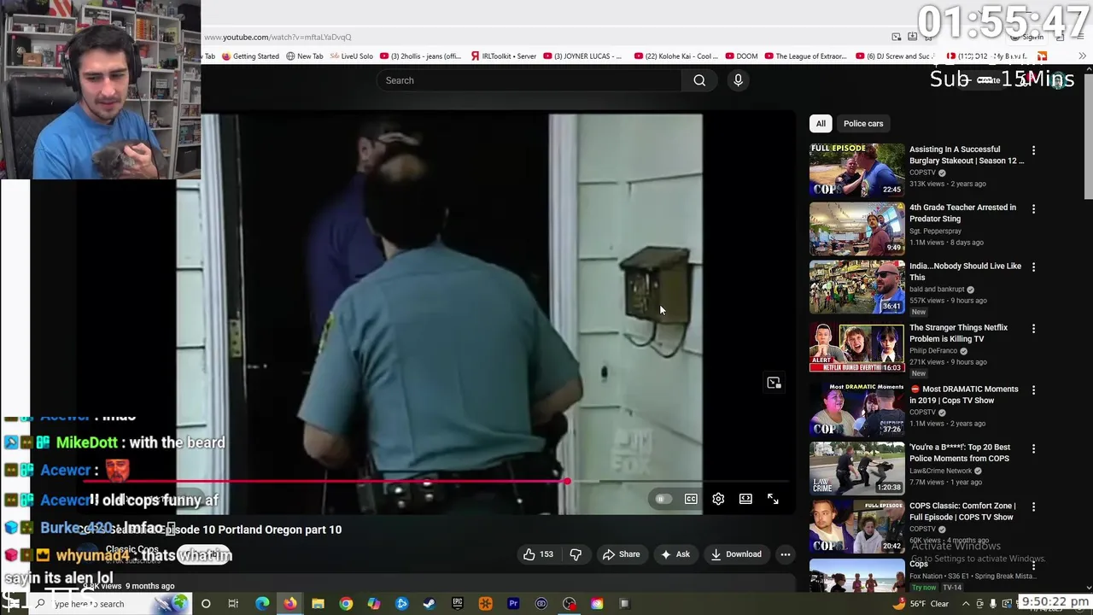Viewport: 1093px width, 615px height.
Task: Open the New Tab bookmark
Action: pos(305,56)
